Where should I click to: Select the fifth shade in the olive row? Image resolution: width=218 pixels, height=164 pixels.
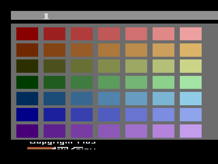(x=136, y=66)
